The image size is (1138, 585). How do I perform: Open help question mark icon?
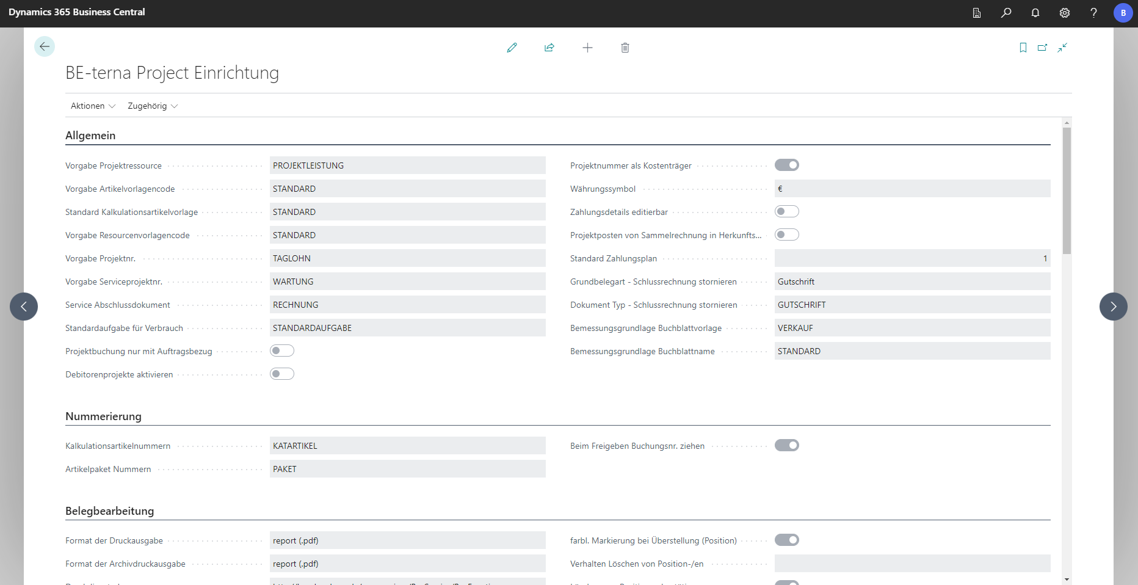pos(1093,13)
